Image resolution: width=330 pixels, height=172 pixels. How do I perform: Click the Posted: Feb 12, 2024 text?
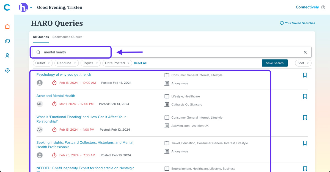(115, 130)
